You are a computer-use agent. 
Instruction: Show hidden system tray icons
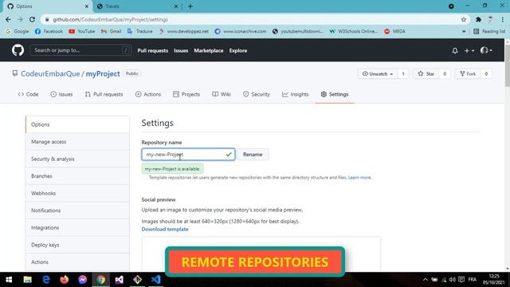425,280
